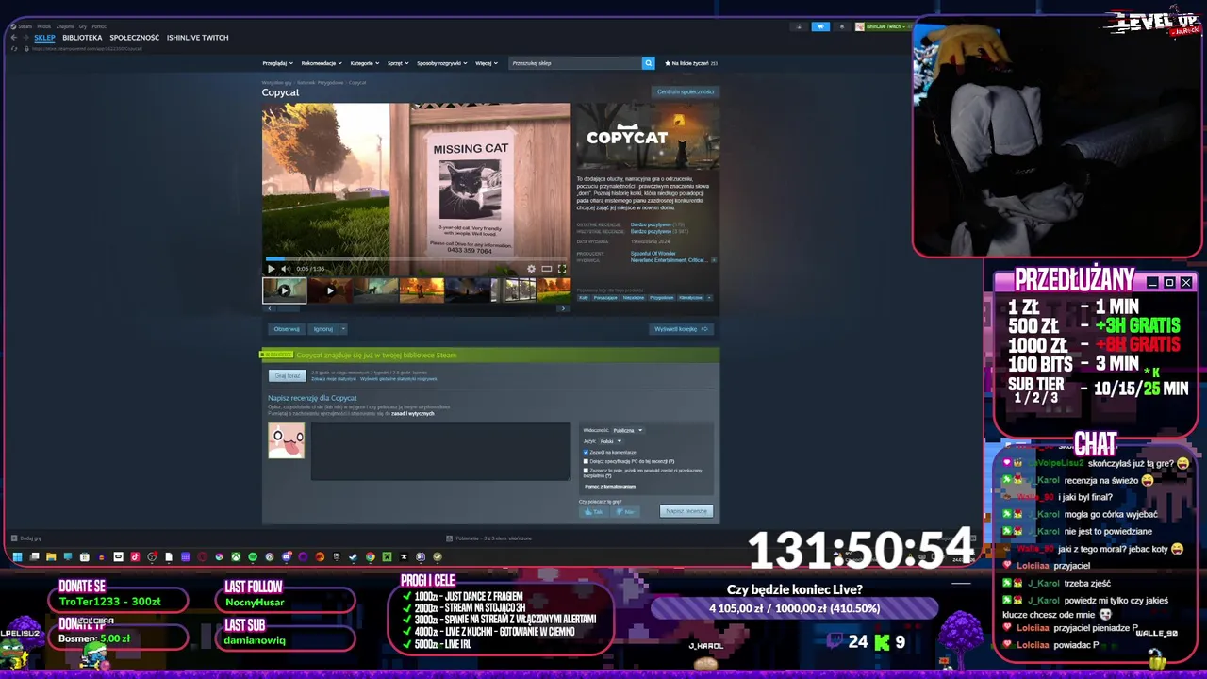1207x679 pixels.
Task: Click Wyświetl kolejkę button
Action: pyautogui.click(x=681, y=329)
